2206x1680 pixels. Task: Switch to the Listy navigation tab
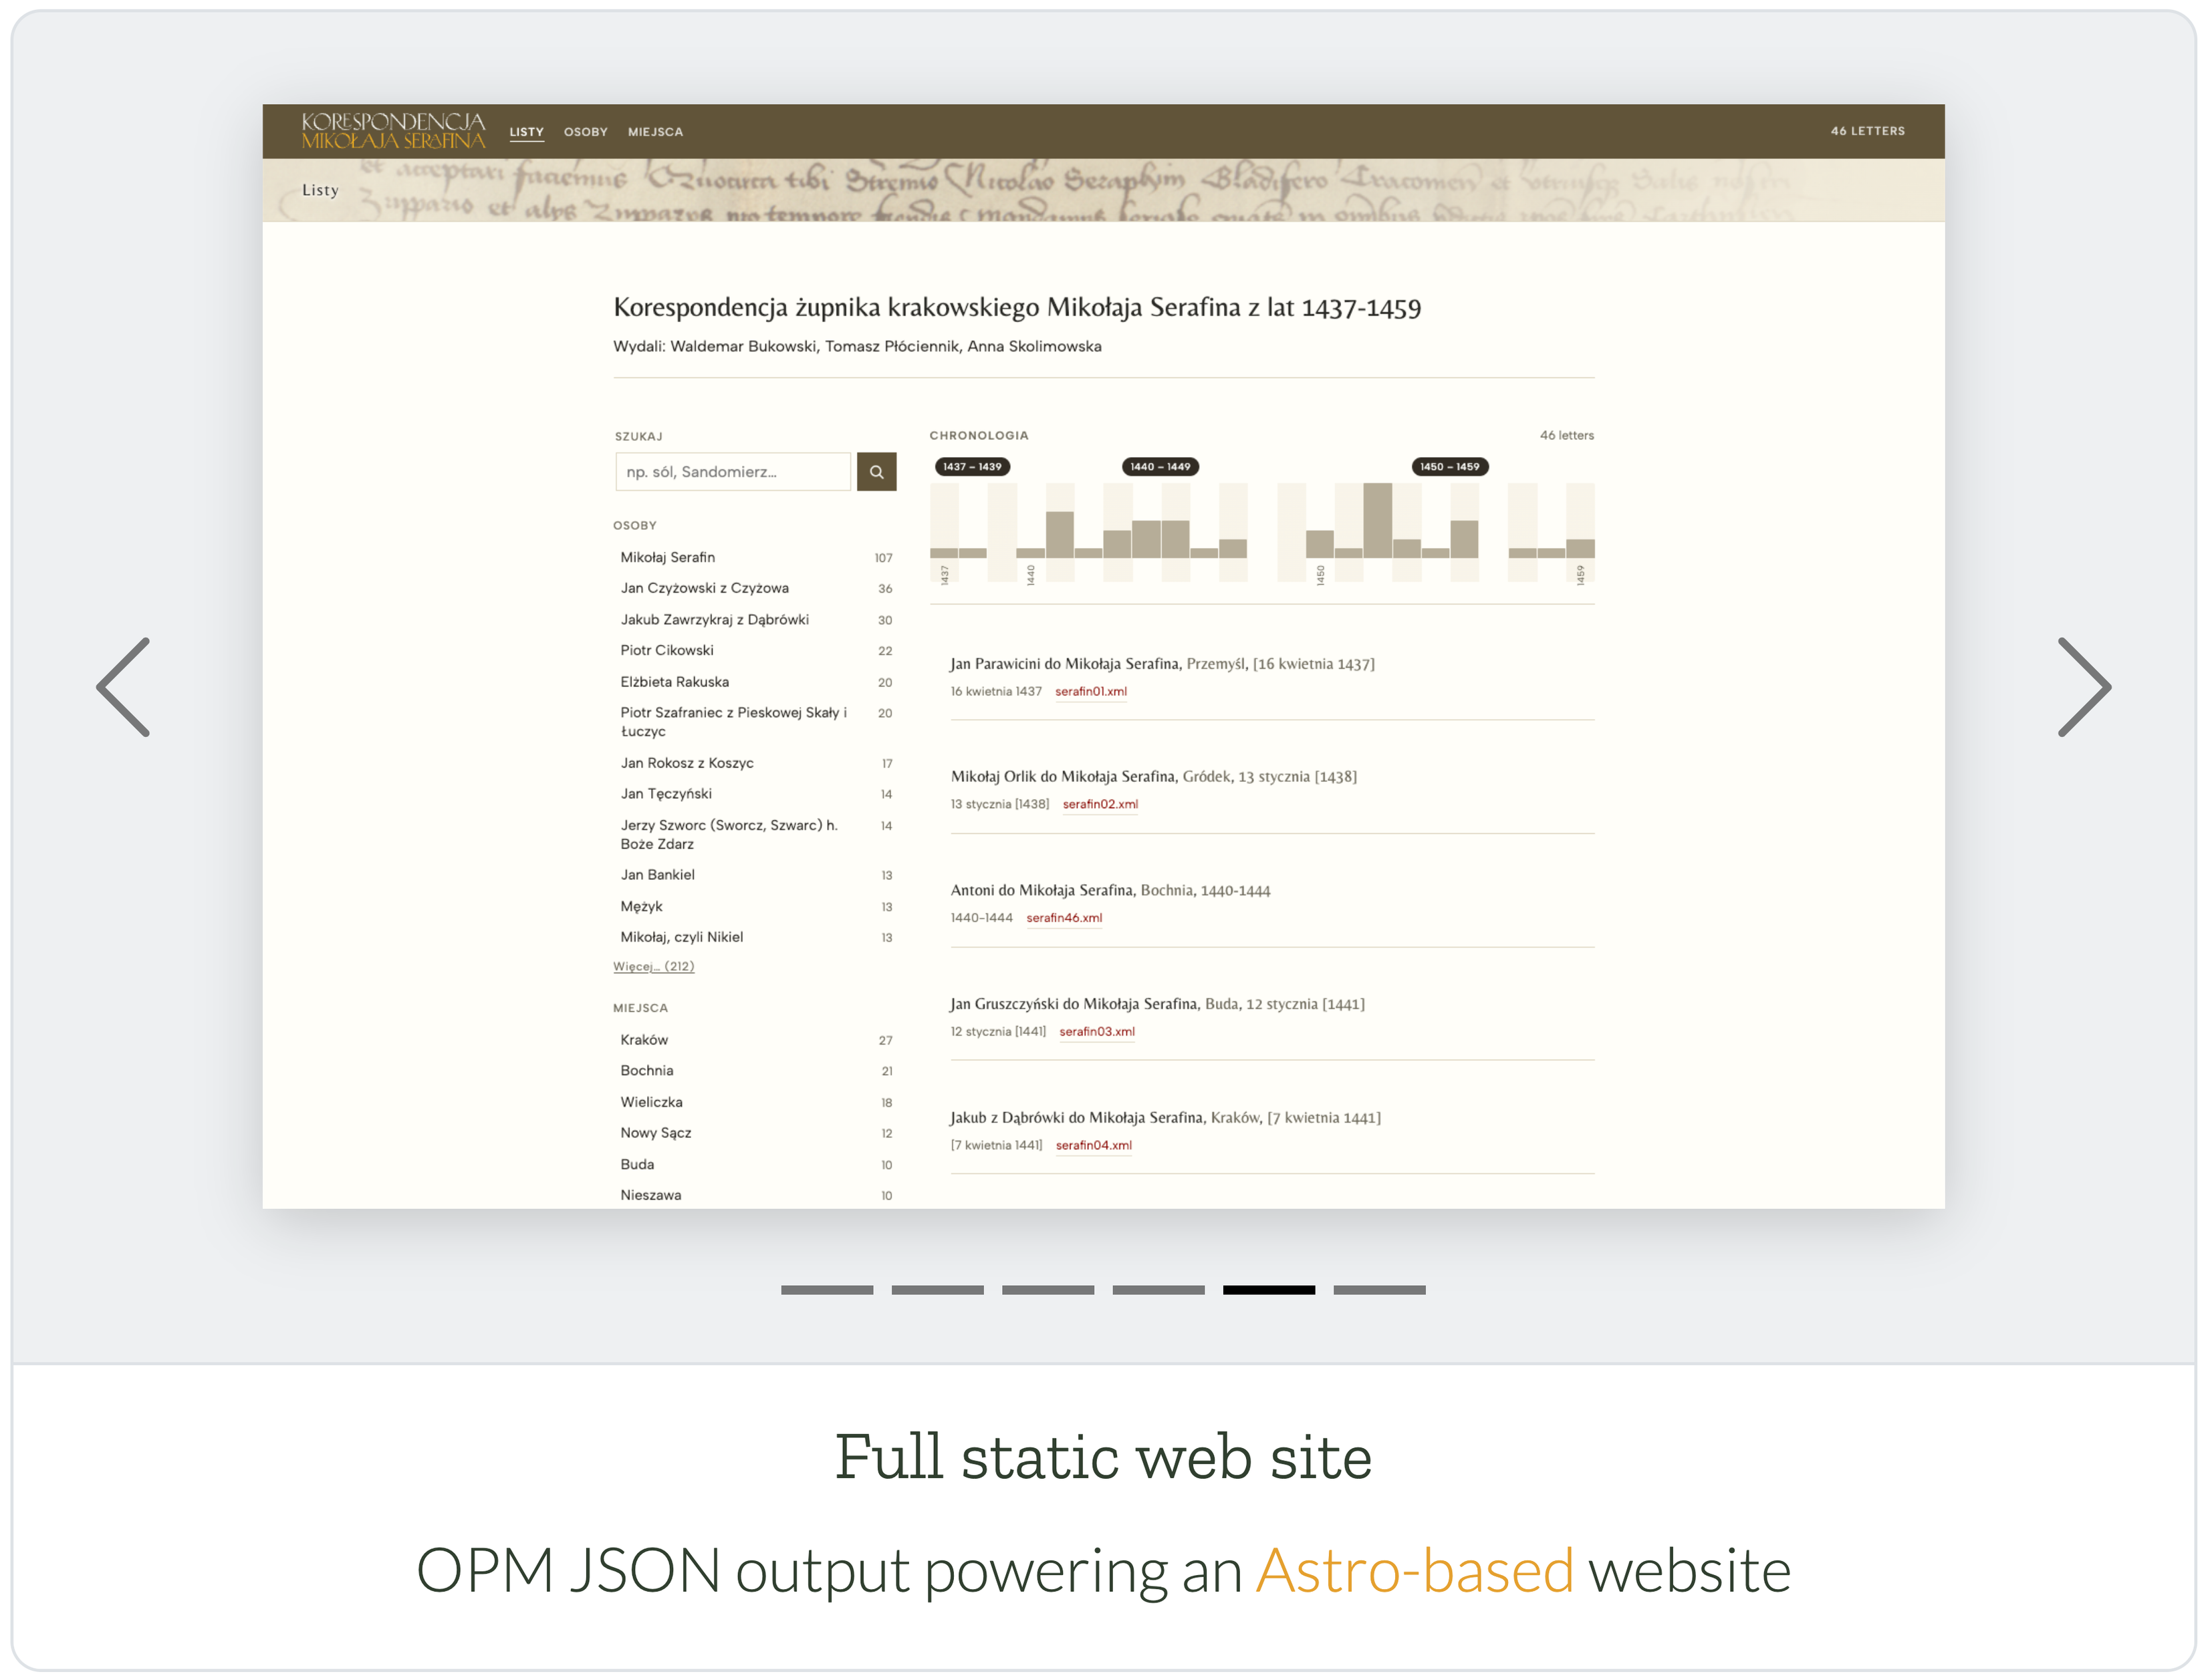tap(526, 132)
